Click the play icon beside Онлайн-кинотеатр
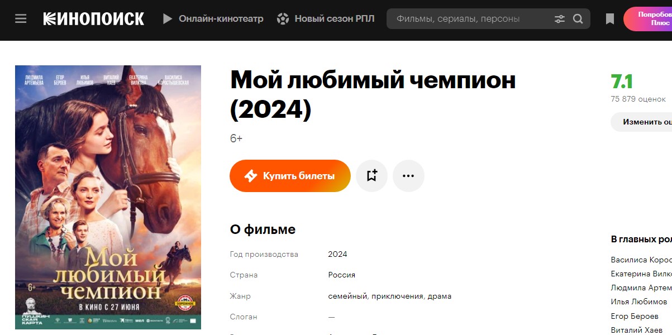672x335 pixels. coord(167,19)
